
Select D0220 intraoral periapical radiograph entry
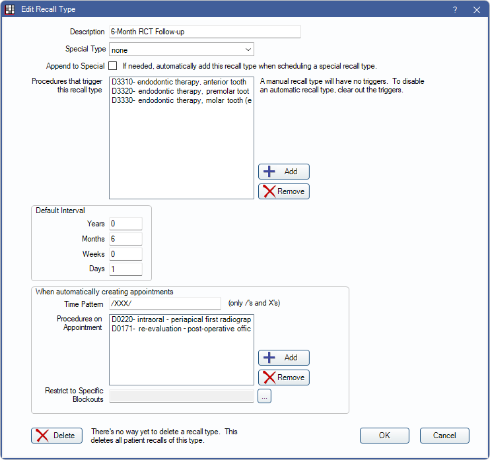click(180, 319)
